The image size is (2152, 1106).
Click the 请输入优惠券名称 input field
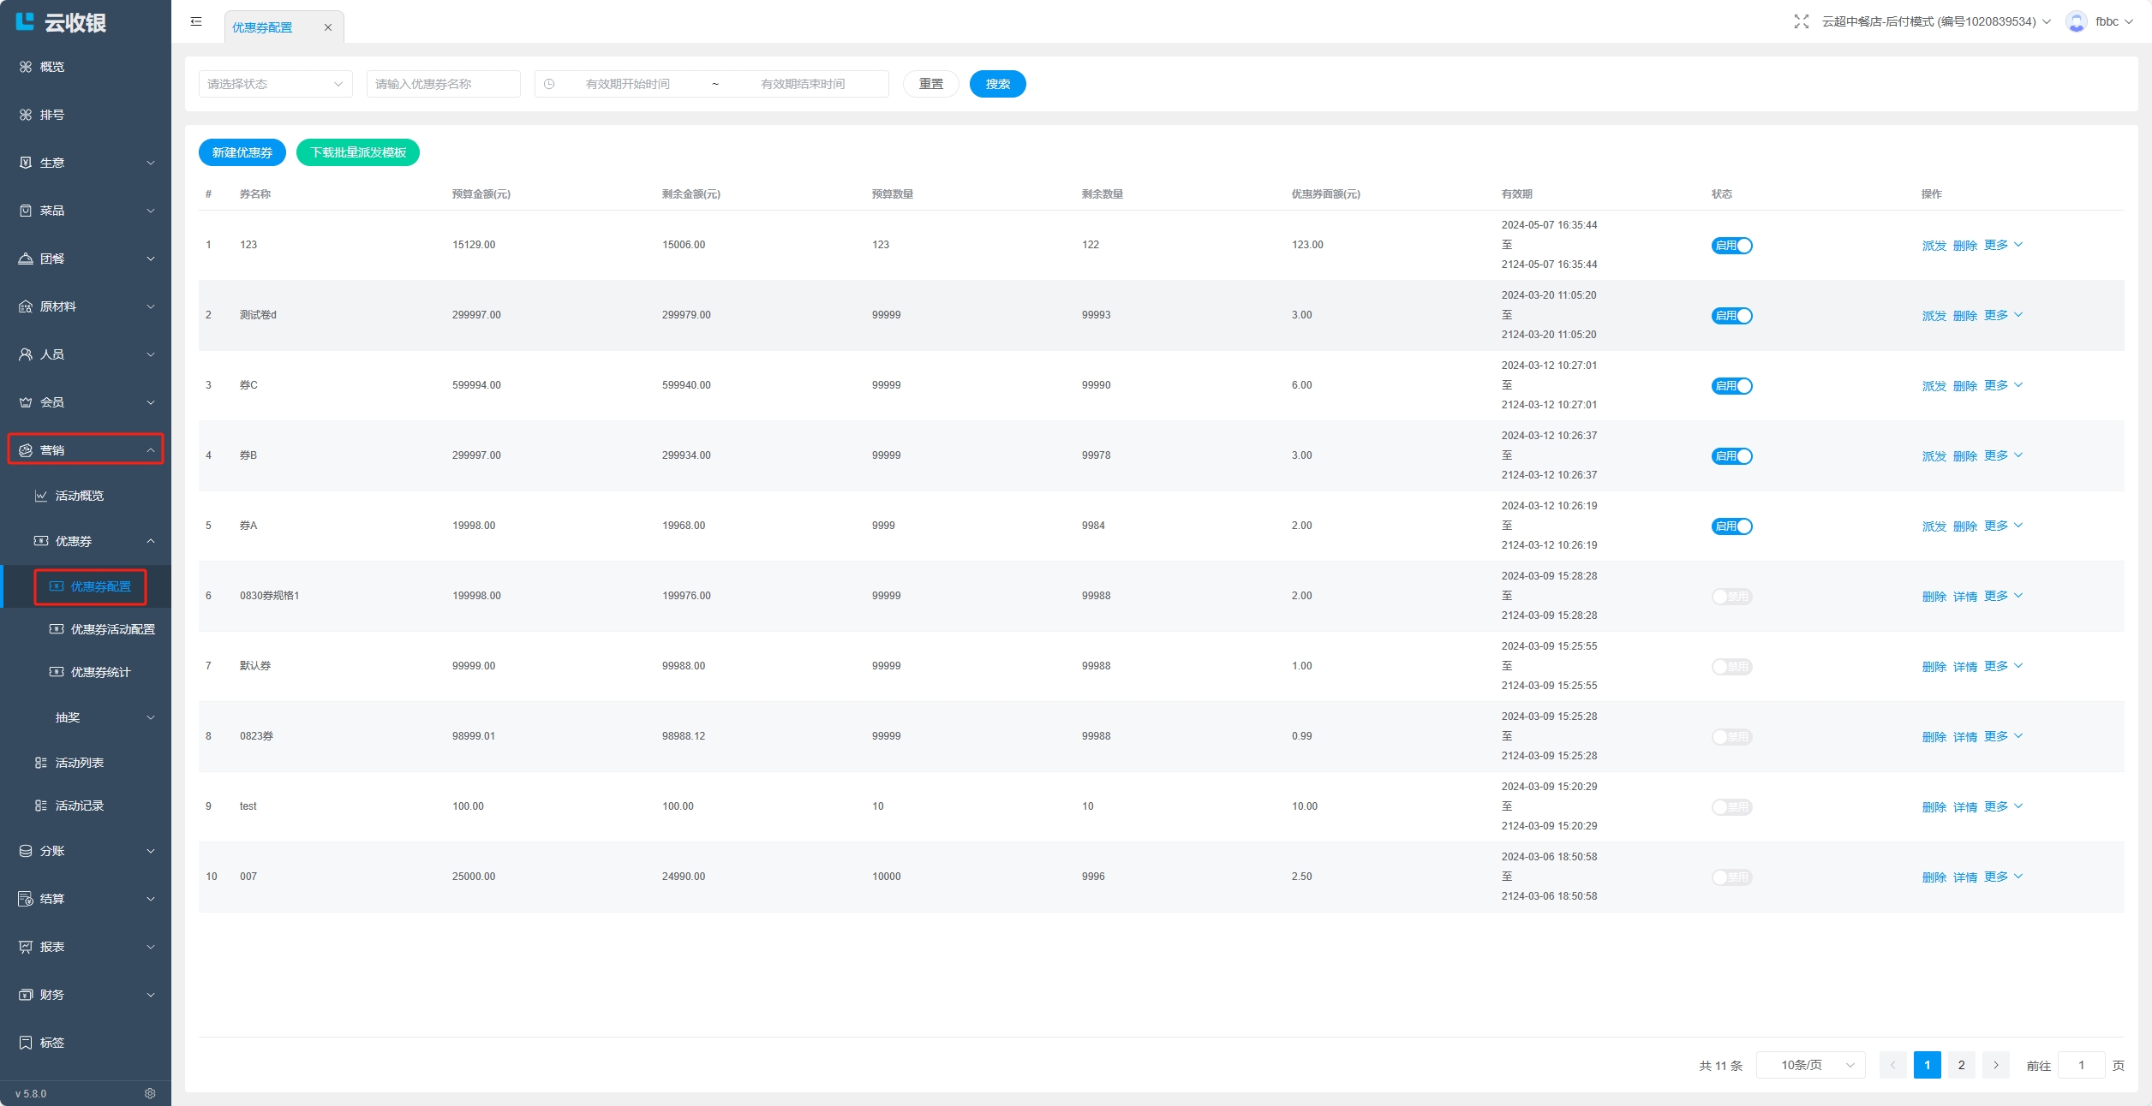point(443,84)
